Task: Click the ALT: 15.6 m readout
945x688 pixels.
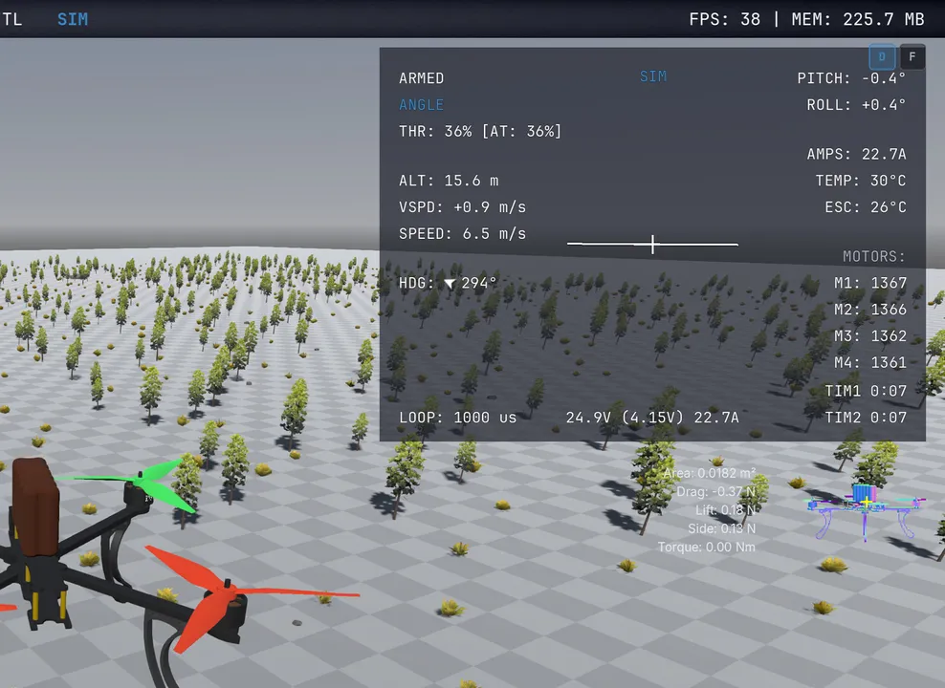Action: [x=449, y=181]
